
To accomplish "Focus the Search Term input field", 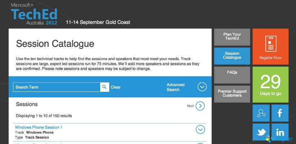I will point(57,87).
